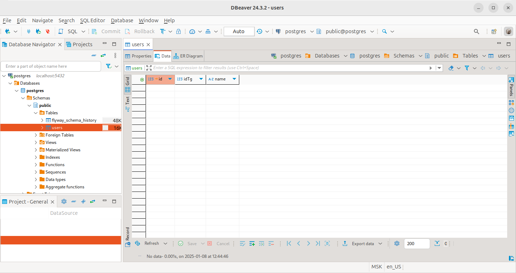Open the Export data dropdown arrow
Viewport: 516px width, 273px height.
pyautogui.click(x=380, y=244)
